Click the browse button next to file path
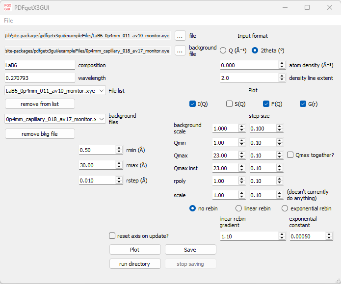Image resolution: width=341 pixels, height=284 pixels. tap(180, 36)
